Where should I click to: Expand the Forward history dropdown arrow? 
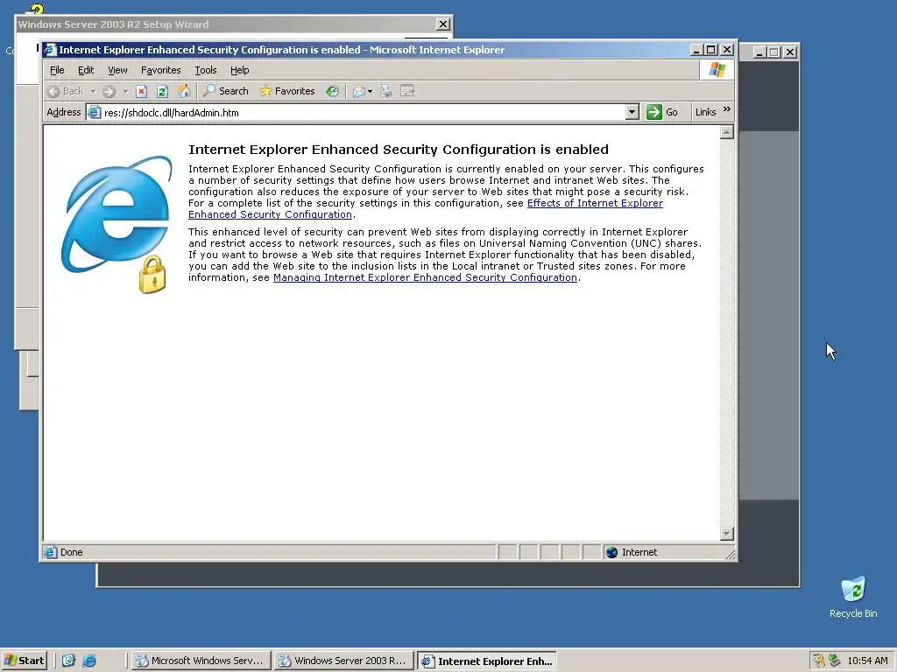[125, 91]
